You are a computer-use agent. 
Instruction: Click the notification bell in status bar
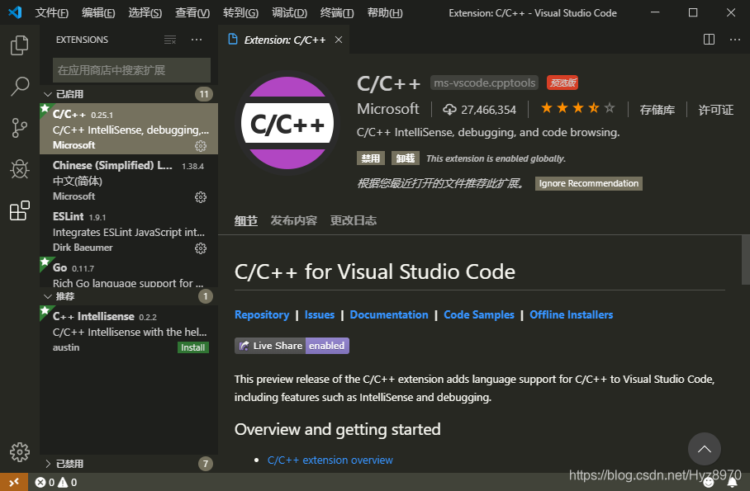point(733,483)
